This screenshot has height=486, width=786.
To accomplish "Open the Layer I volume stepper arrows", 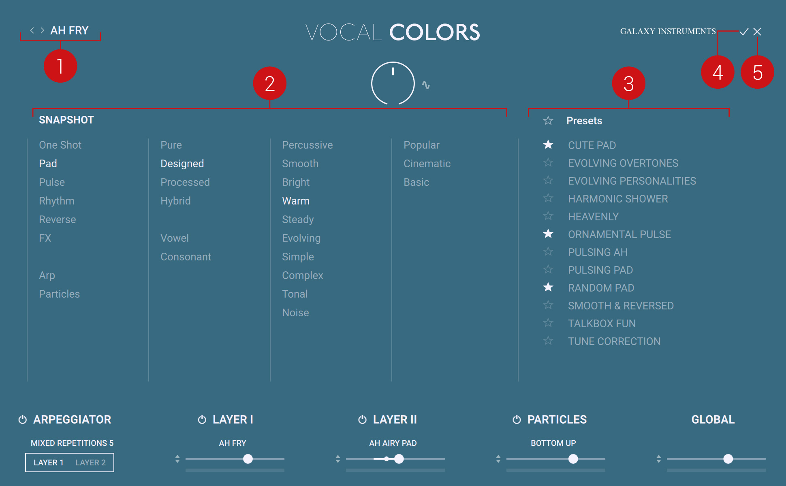I will pyautogui.click(x=177, y=459).
